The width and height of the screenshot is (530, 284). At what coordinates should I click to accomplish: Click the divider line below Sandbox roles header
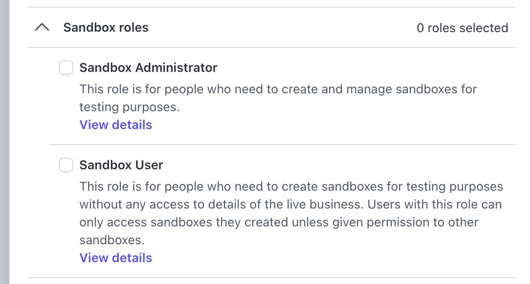(271, 47)
